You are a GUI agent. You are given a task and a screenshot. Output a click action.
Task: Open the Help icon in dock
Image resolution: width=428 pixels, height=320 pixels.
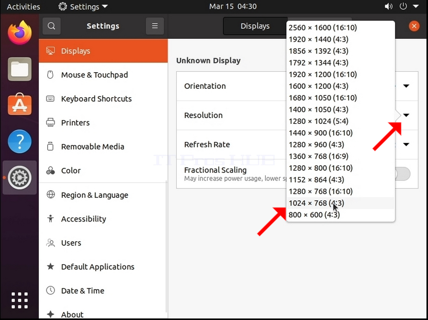[x=20, y=141]
